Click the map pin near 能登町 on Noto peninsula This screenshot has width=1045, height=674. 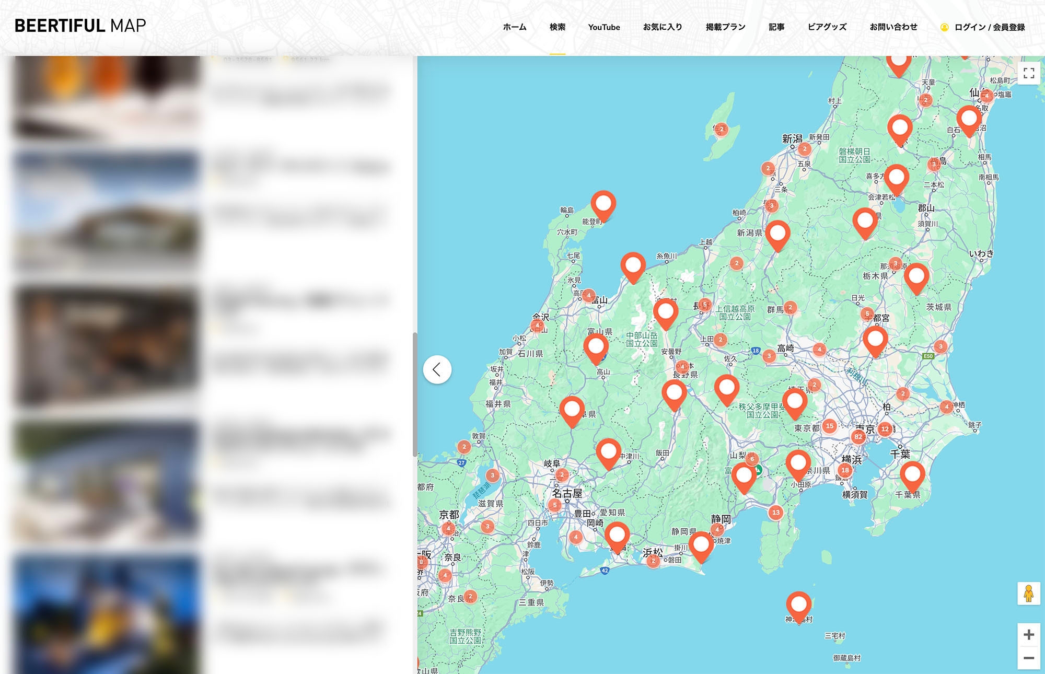point(603,204)
